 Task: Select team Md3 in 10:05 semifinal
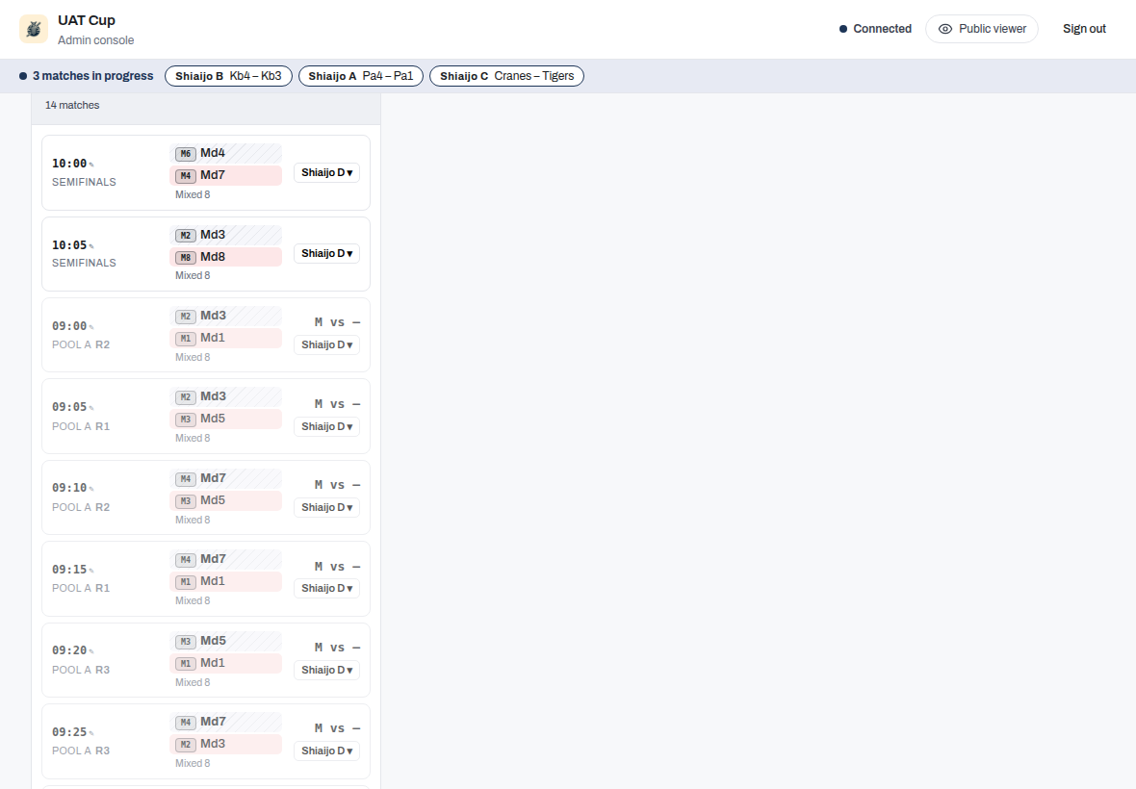[226, 235]
